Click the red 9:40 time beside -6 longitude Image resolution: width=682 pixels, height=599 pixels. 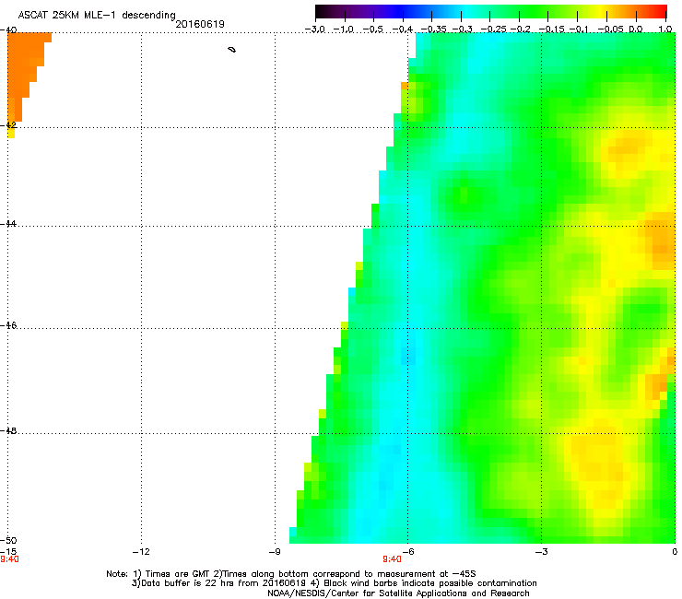pyautogui.click(x=392, y=559)
